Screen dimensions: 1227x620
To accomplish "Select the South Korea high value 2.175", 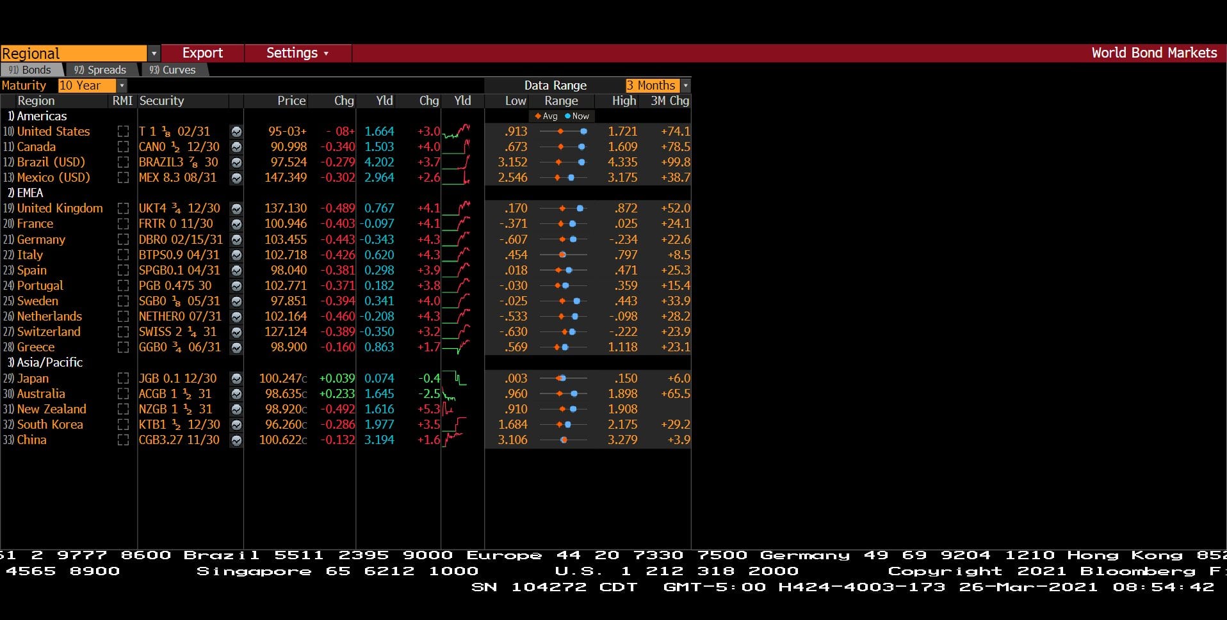I will [622, 424].
